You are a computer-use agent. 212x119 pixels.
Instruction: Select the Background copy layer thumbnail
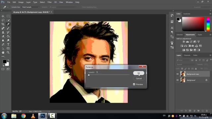(x=183, y=74)
